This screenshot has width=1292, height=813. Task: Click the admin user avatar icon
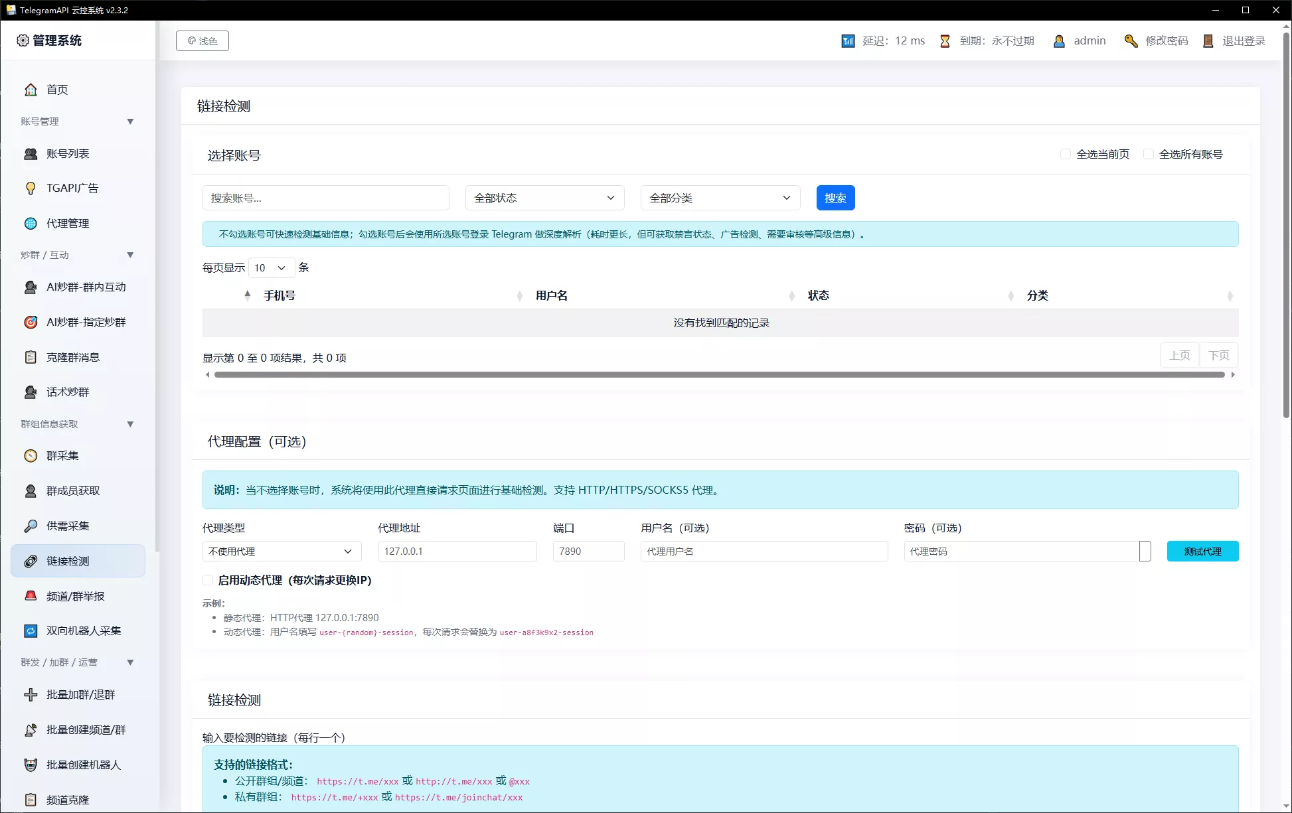pos(1059,41)
